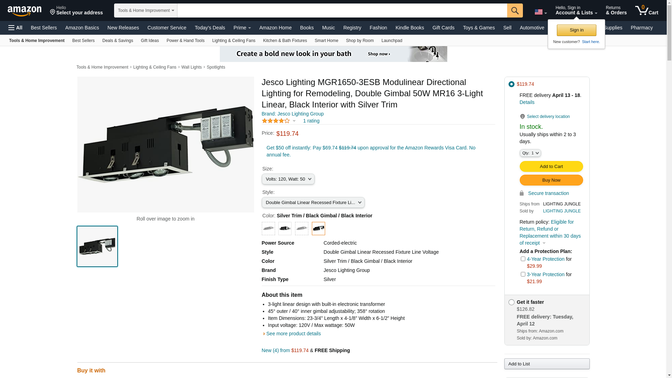672x378 pixels.
Task: Open the All hamburger menu
Action: (x=15, y=28)
